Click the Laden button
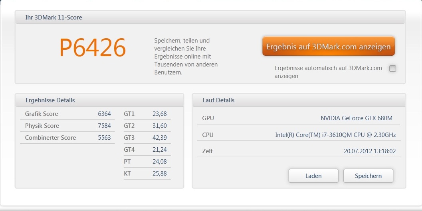Image resolution: width=422 pixels, height=211 pixels. [313, 176]
